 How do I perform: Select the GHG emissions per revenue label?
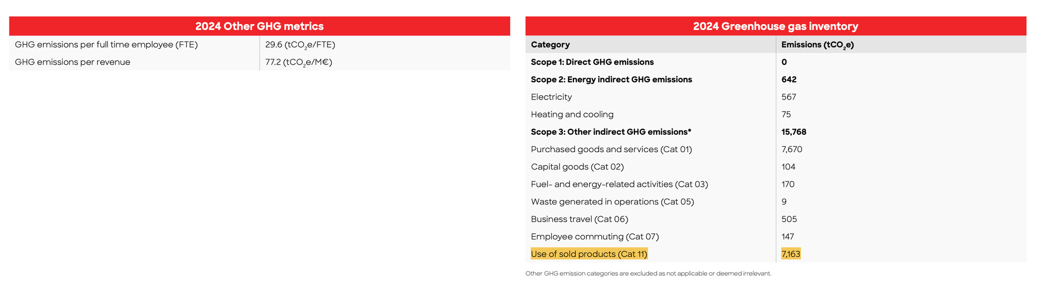[x=73, y=62]
